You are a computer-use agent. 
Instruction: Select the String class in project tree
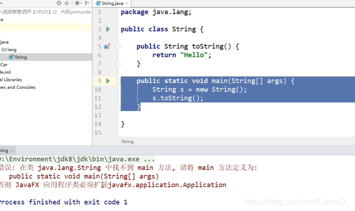(x=21, y=57)
